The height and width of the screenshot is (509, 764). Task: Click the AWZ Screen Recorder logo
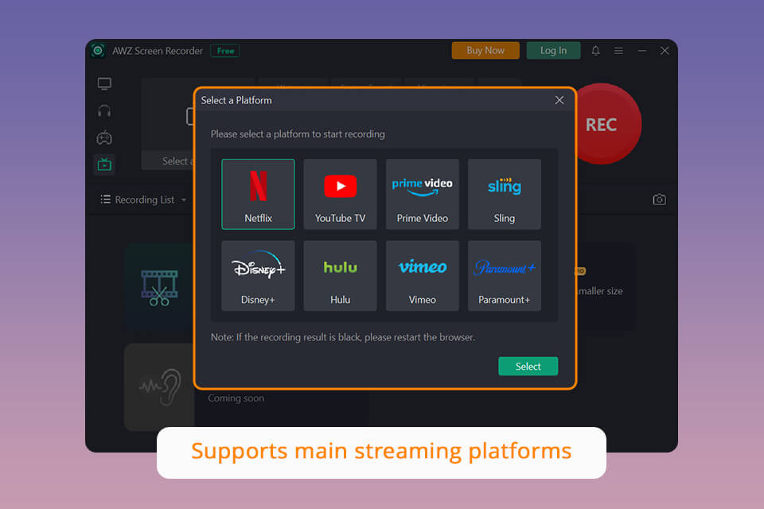(99, 51)
